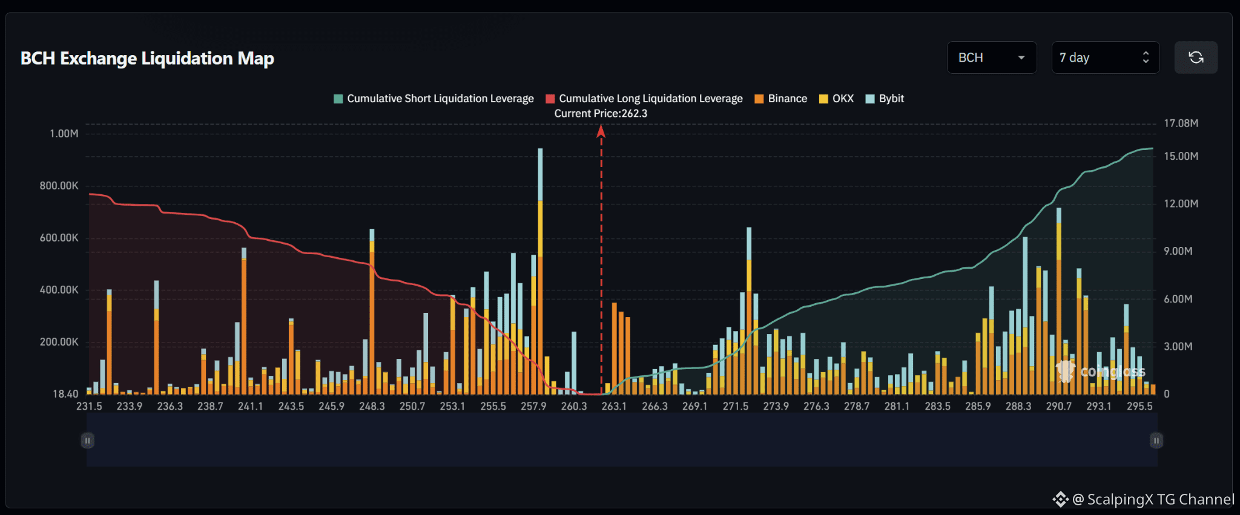Click inside the range zoom slider track
1240x515 pixels.
[x=622, y=441]
